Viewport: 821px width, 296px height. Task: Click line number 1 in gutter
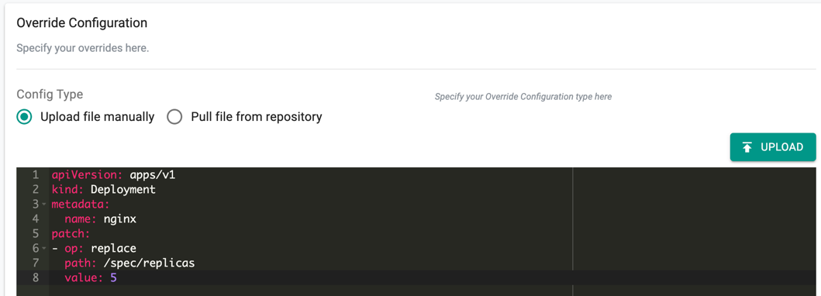[36, 174]
